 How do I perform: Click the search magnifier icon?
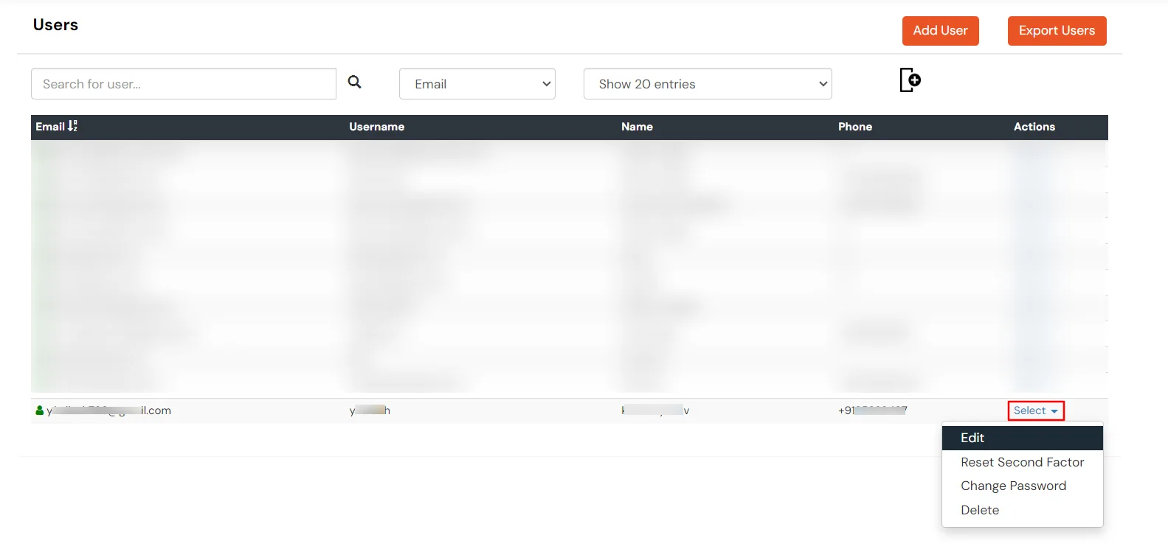click(354, 82)
